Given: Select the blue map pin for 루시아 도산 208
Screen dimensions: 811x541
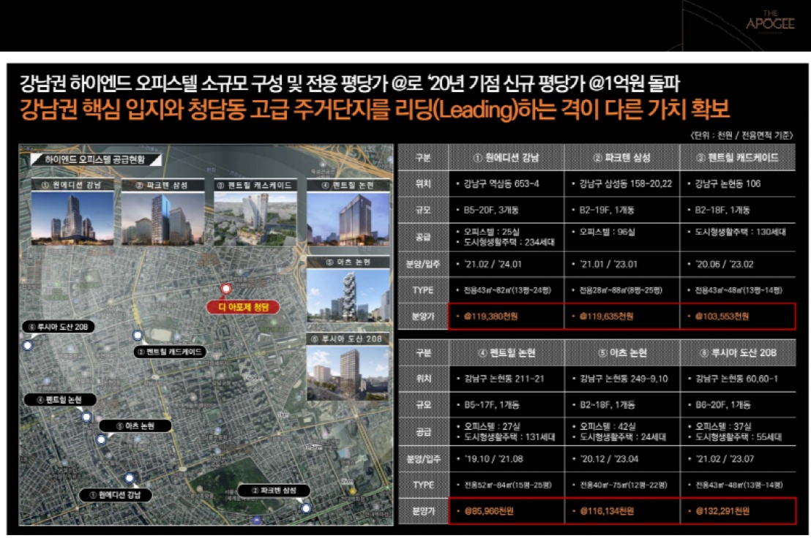Looking at the screenshot, I should tap(27, 345).
